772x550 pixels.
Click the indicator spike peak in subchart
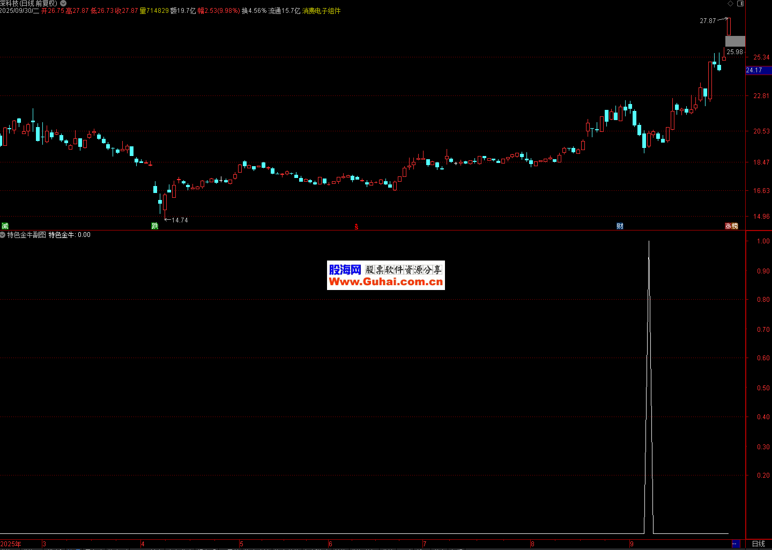(x=649, y=242)
